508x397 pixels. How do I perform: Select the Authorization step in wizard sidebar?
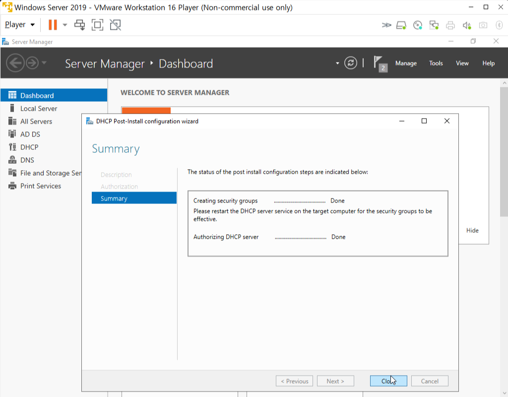tap(119, 187)
